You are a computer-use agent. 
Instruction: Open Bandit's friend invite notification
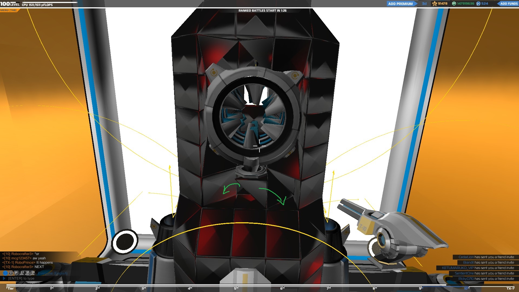(x=488, y=263)
